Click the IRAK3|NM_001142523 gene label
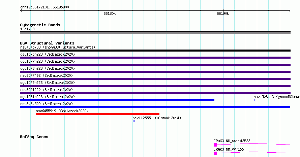 click(x=232, y=141)
